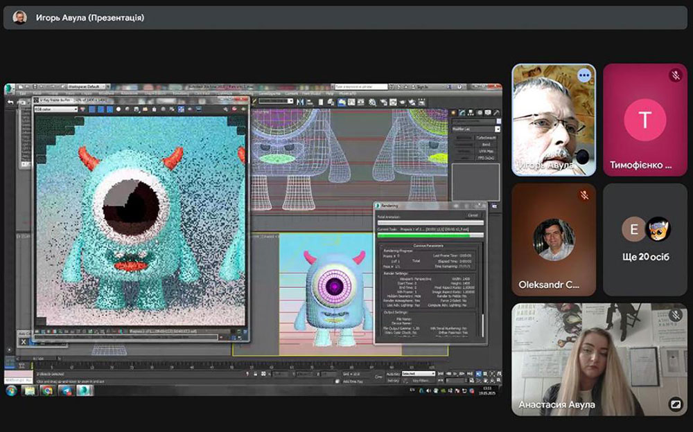Open Telegram from the taskbar

click(67, 391)
